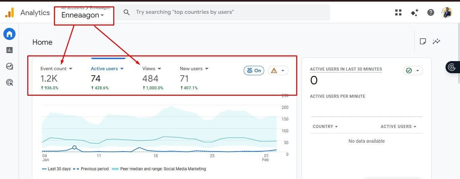The image size is (460, 179).
Task: Click the 71 new users value
Action: tap(184, 79)
